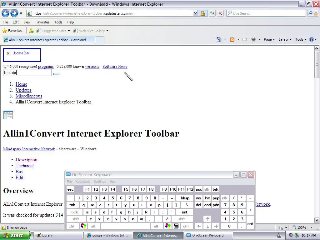Screen dimensions: 320x240
Task: Follow the Miscellaneous breadcrumb link
Action: (29, 96)
